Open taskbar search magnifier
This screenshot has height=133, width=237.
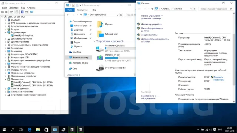click(x=13, y=130)
